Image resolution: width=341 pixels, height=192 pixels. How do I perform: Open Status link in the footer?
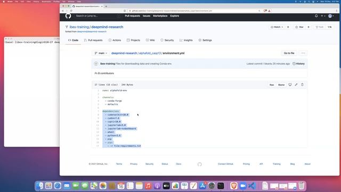(x=165, y=164)
